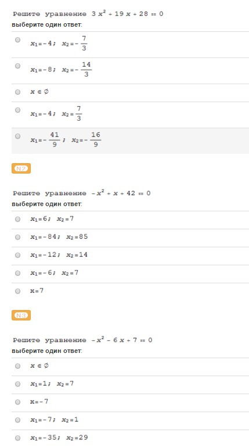Choose empty set answer for first equation
Screen dimensions: 249x447
17,92
